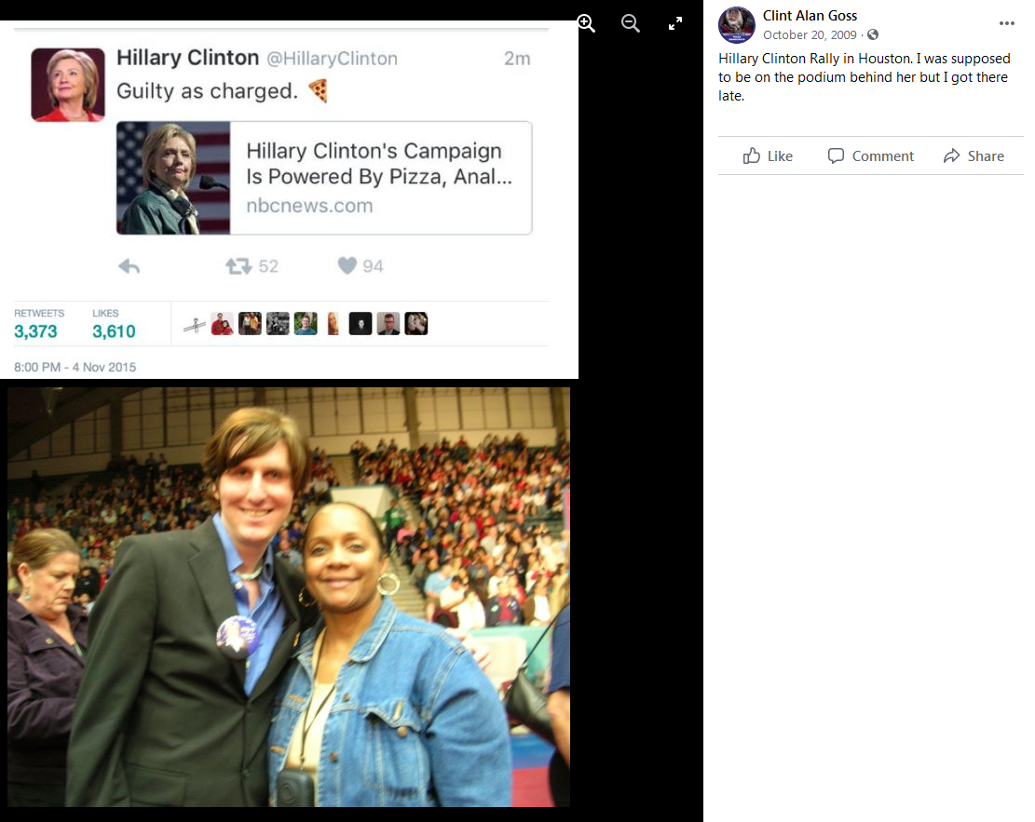Click the nbcnews.com article card
1035x822 pixels.
tap(324, 178)
